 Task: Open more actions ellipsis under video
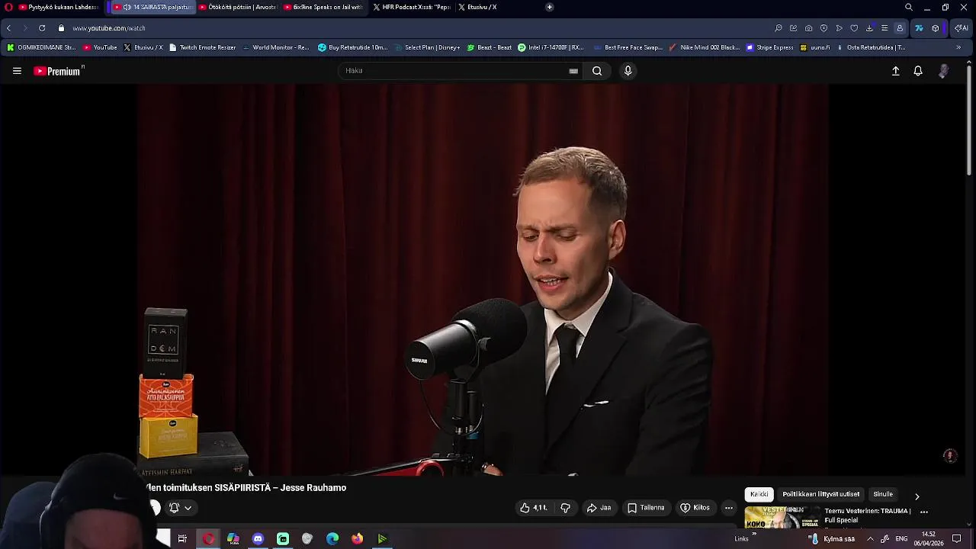point(728,508)
